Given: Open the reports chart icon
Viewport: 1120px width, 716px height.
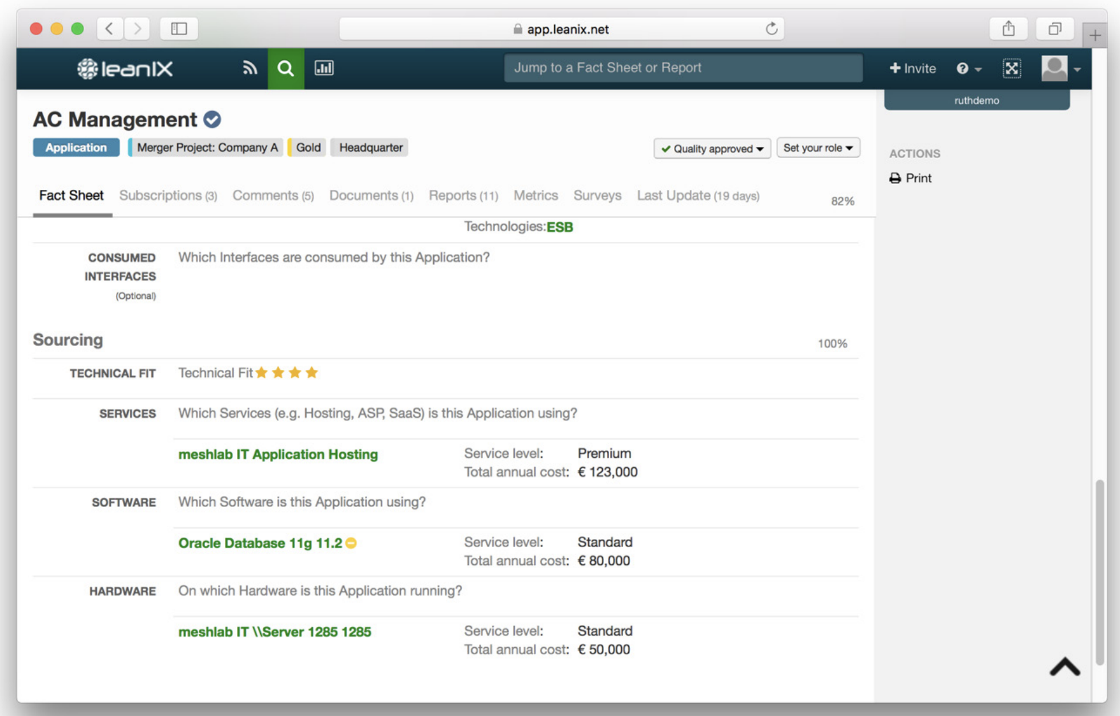Looking at the screenshot, I should (324, 68).
